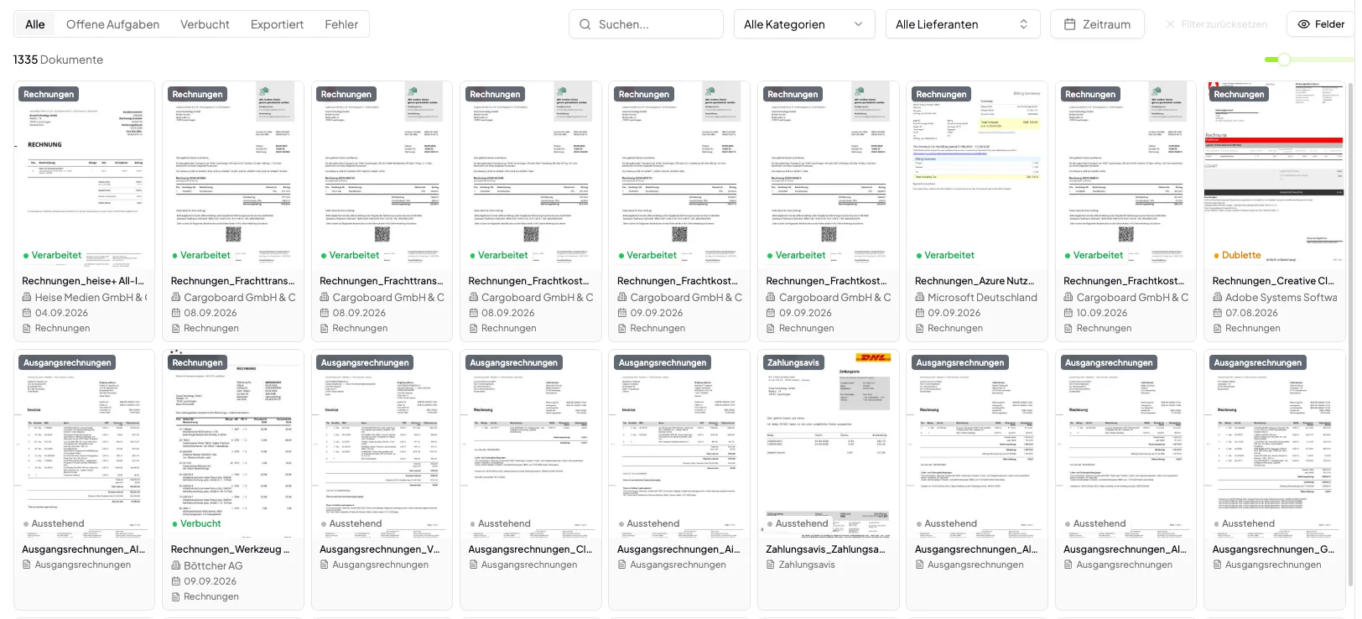Open Ausgangsrechnungen_G... document card

(x=1274, y=479)
